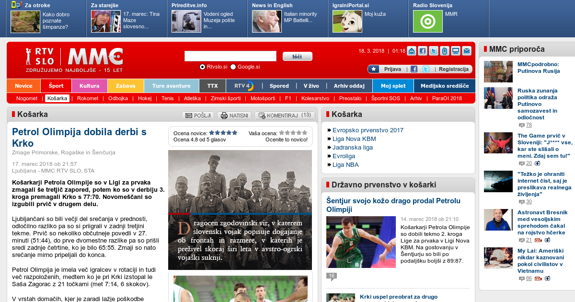Click Facebook icon next to Prijava
This screenshot has width=575, height=302.
[x=414, y=69]
